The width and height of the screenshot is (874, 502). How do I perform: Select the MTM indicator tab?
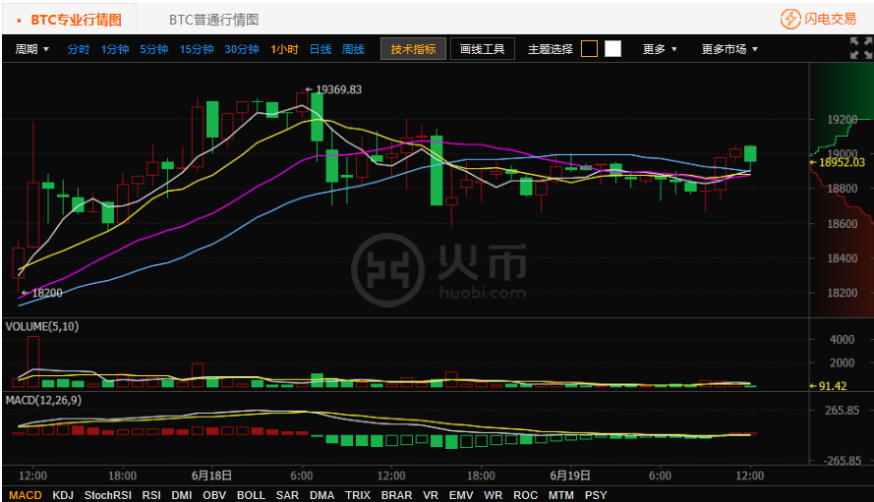point(560,495)
